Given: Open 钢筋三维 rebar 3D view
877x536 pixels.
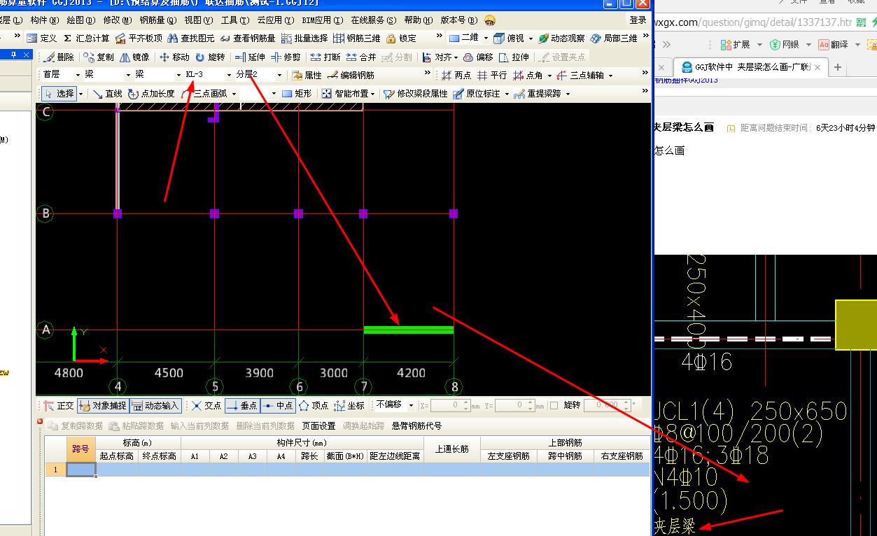Looking at the screenshot, I should (x=357, y=38).
